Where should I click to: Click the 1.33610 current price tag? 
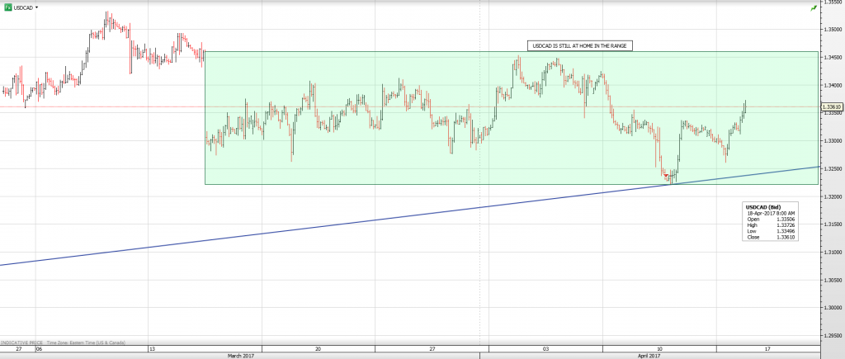(832, 106)
